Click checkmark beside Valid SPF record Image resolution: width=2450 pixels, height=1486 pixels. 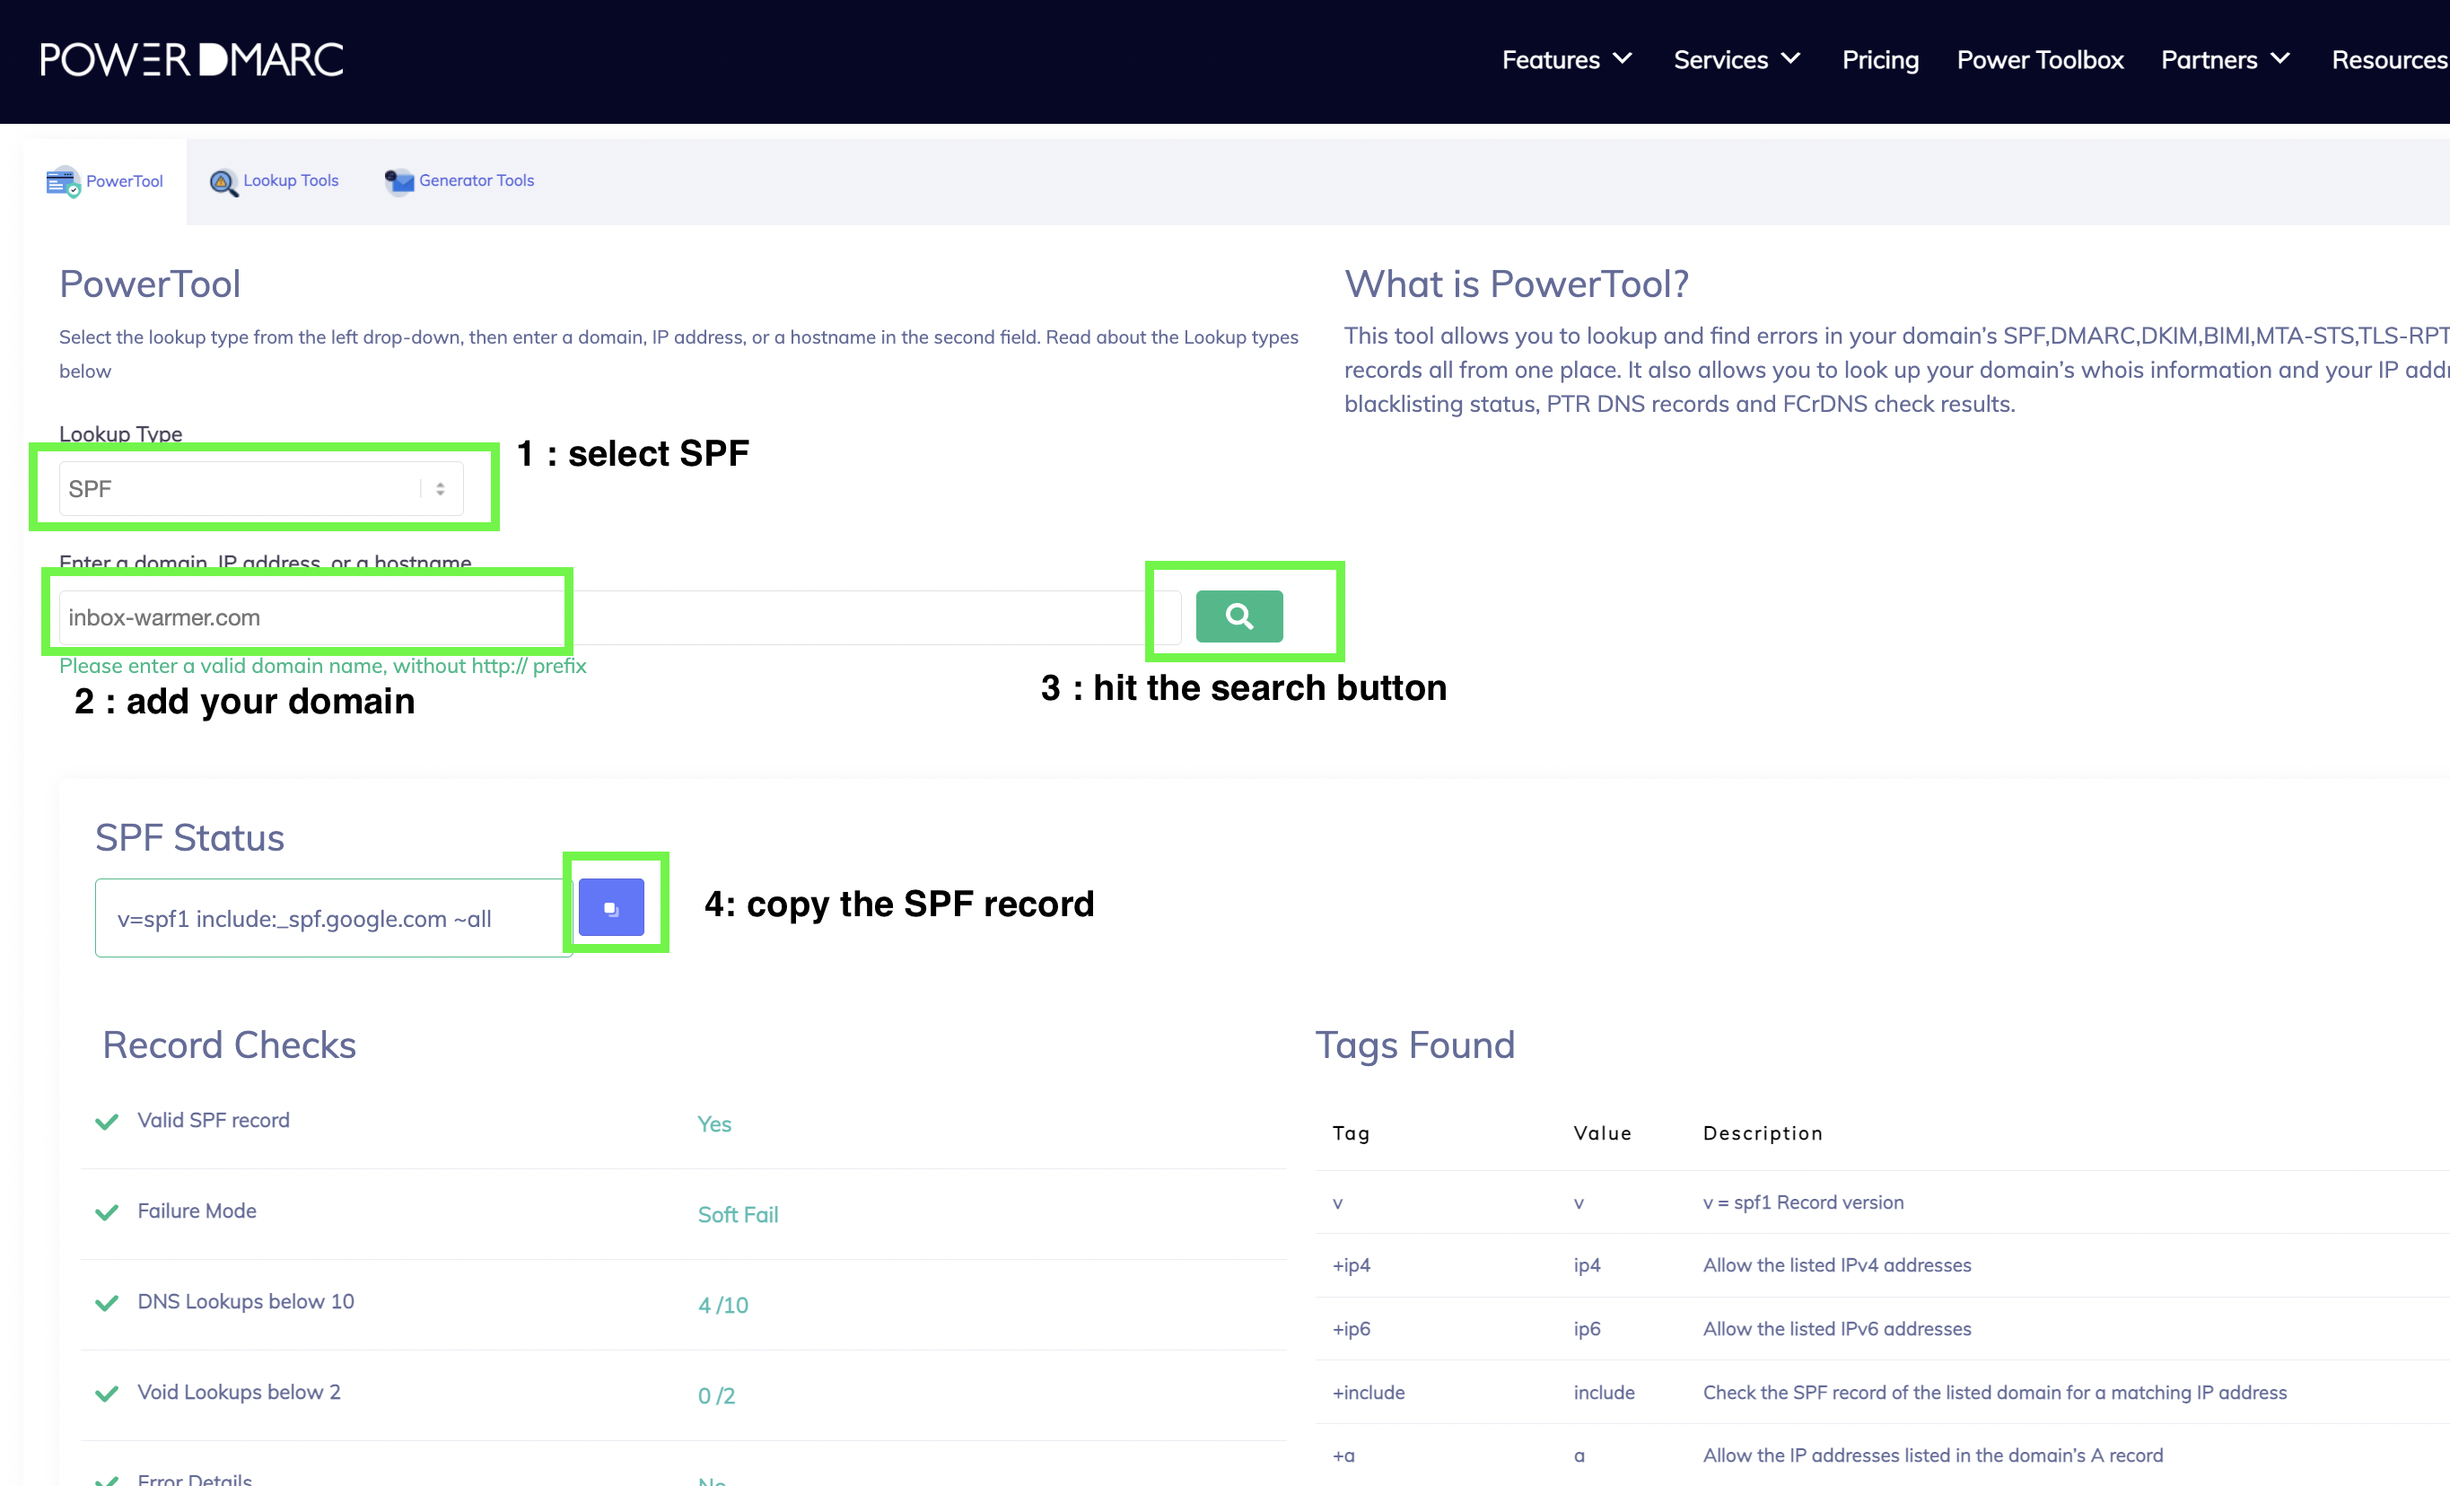pyautogui.click(x=107, y=1123)
